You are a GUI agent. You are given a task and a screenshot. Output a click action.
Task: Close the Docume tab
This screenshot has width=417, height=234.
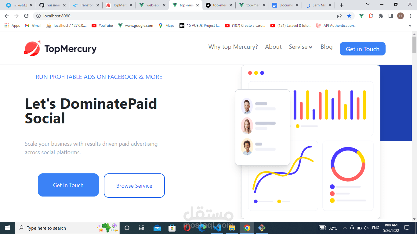tap(297, 5)
